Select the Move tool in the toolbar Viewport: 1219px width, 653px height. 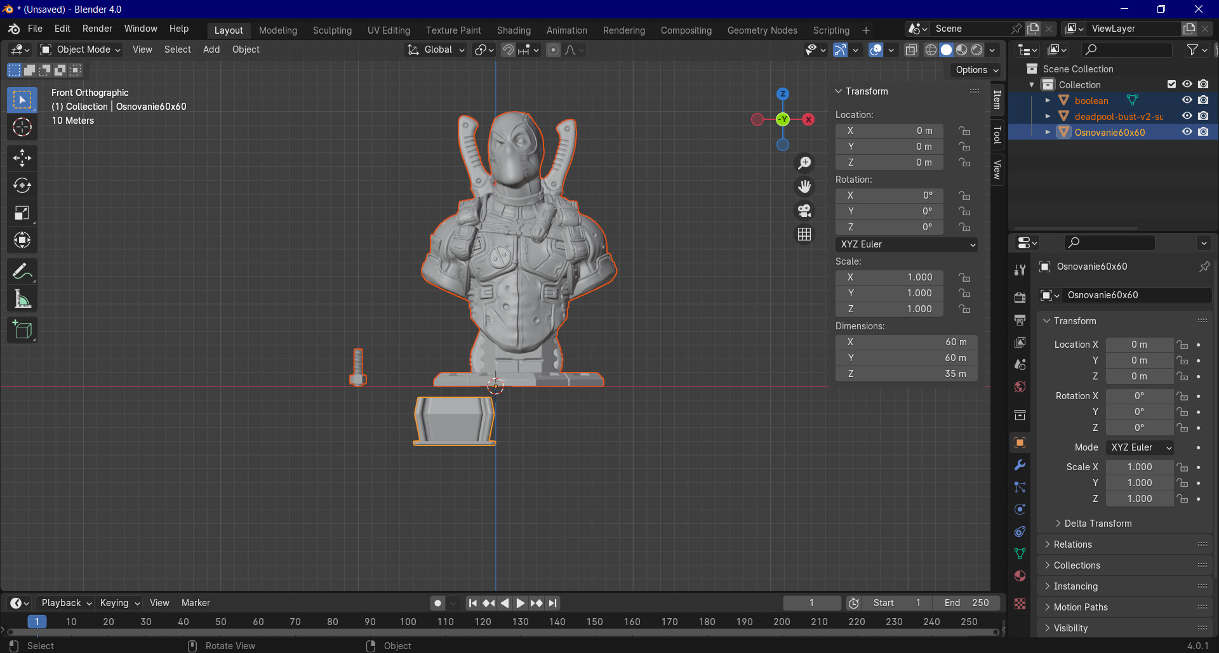click(x=22, y=157)
